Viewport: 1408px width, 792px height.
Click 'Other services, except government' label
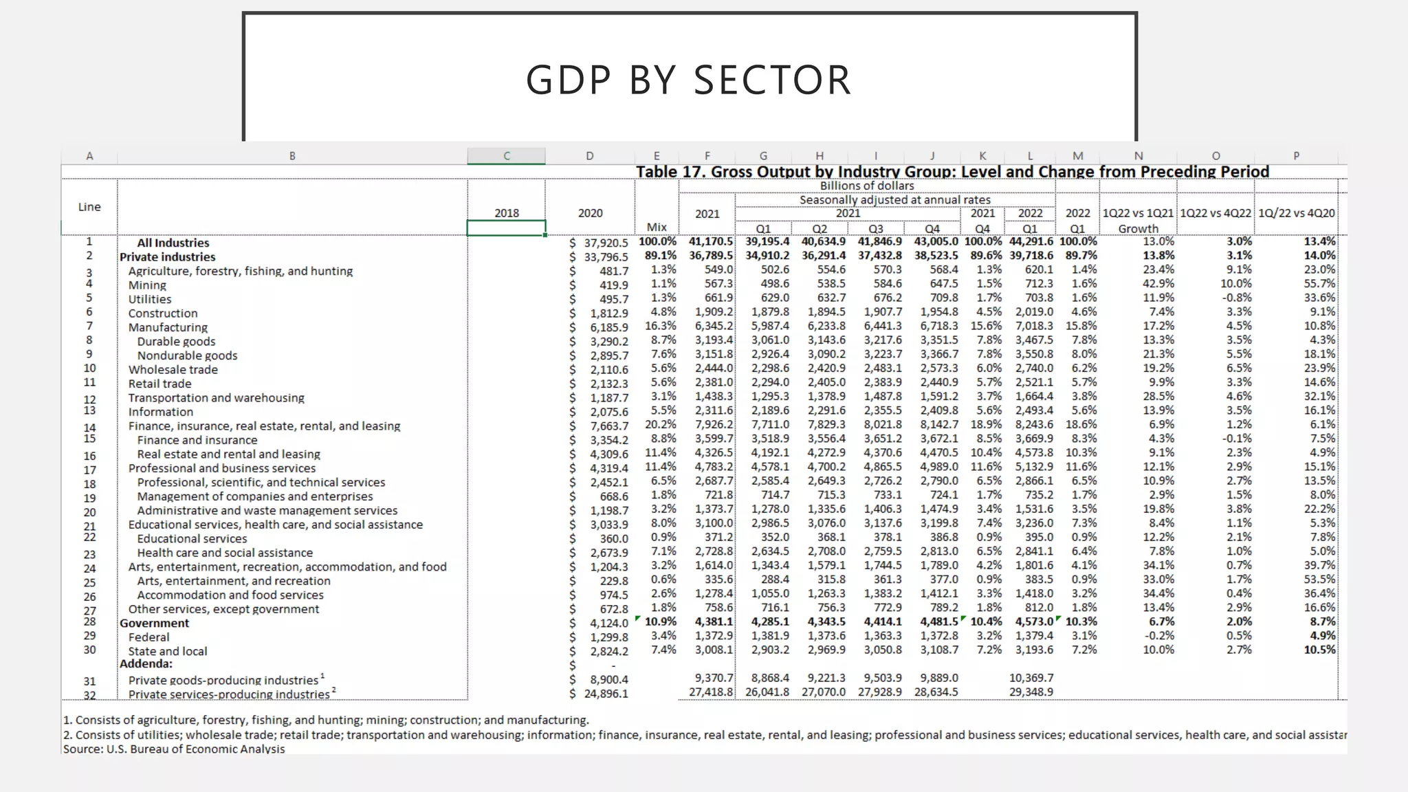(x=223, y=609)
